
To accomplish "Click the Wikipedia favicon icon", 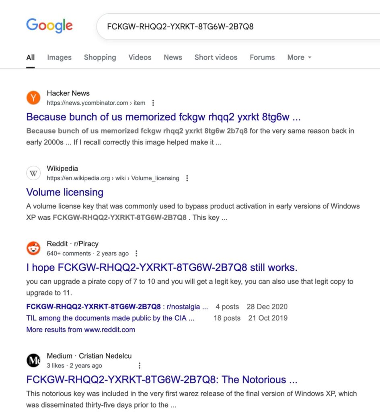I will (33, 173).
